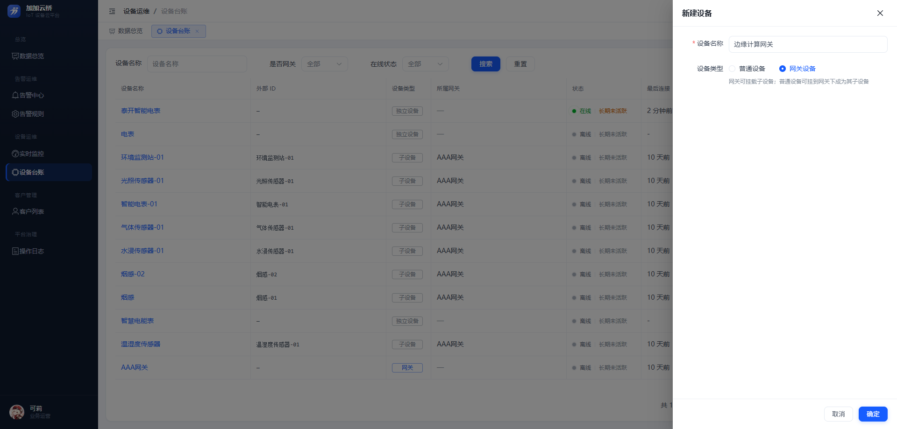Open the 智能电表-01 device link
The height and width of the screenshot is (429, 897).
139,204
